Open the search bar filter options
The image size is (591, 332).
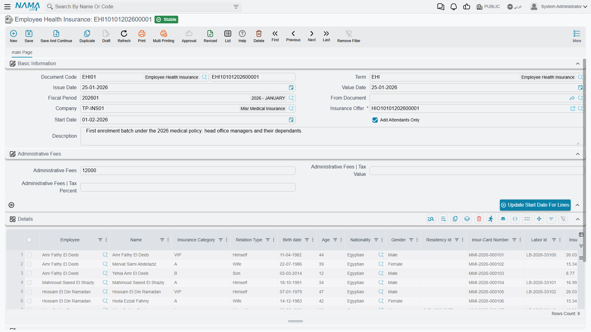point(236,7)
